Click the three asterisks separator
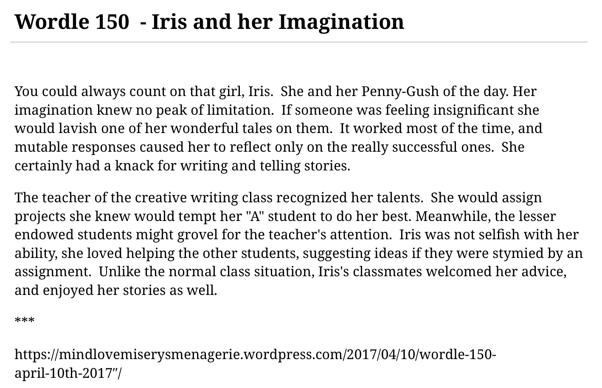 coord(24,320)
